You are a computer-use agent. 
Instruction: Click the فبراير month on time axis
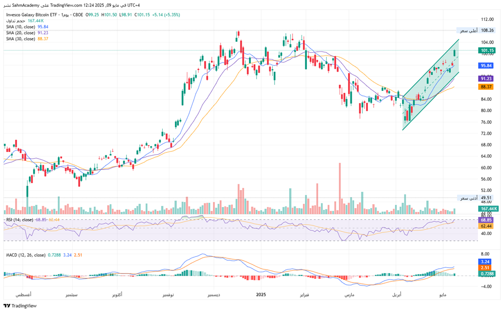click(x=304, y=294)
